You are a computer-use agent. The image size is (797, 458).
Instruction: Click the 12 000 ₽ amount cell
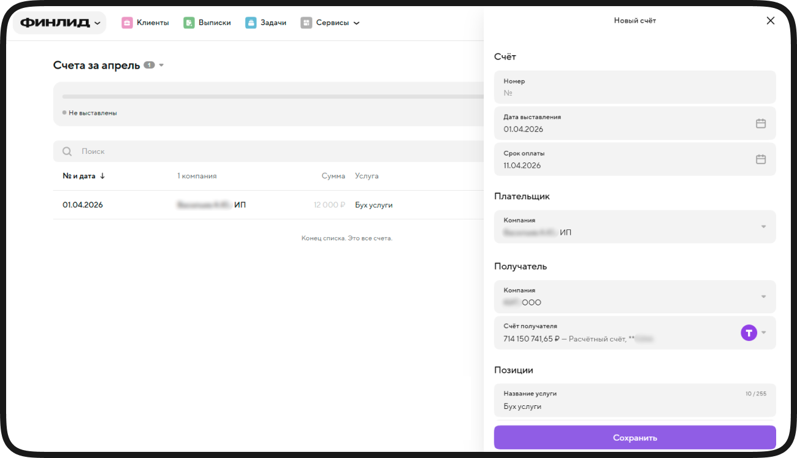point(330,205)
